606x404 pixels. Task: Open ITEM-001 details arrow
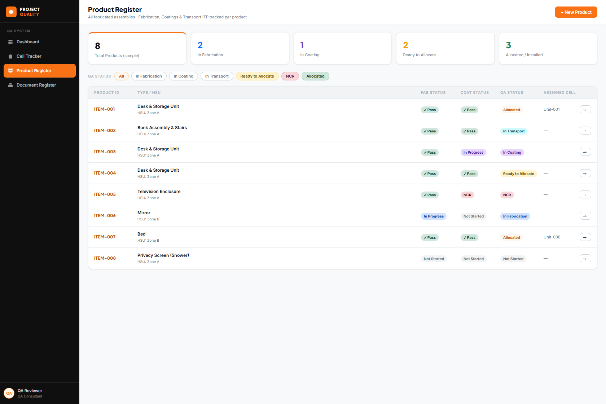[585, 109]
